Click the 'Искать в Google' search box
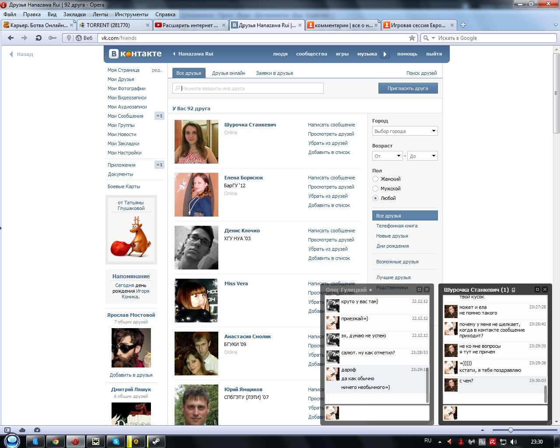This screenshot has height=448, width=560. [489, 38]
